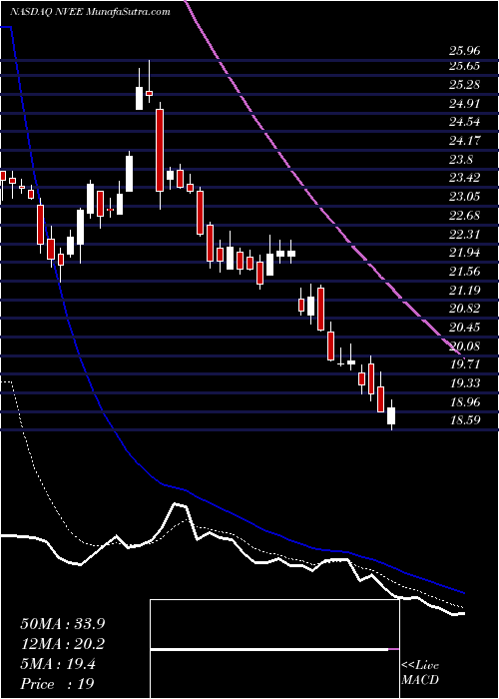Click the tall red candlestick below 24.91
The height and width of the screenshot is (699, 499).
(x=160, y=150)
